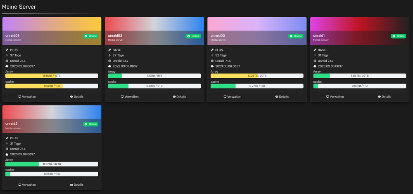Click unraid03 Array bar 10.26TB / 20TB
Image resolution: width=413 pixels, height=194 pixels.
click(x=257, y=76)
